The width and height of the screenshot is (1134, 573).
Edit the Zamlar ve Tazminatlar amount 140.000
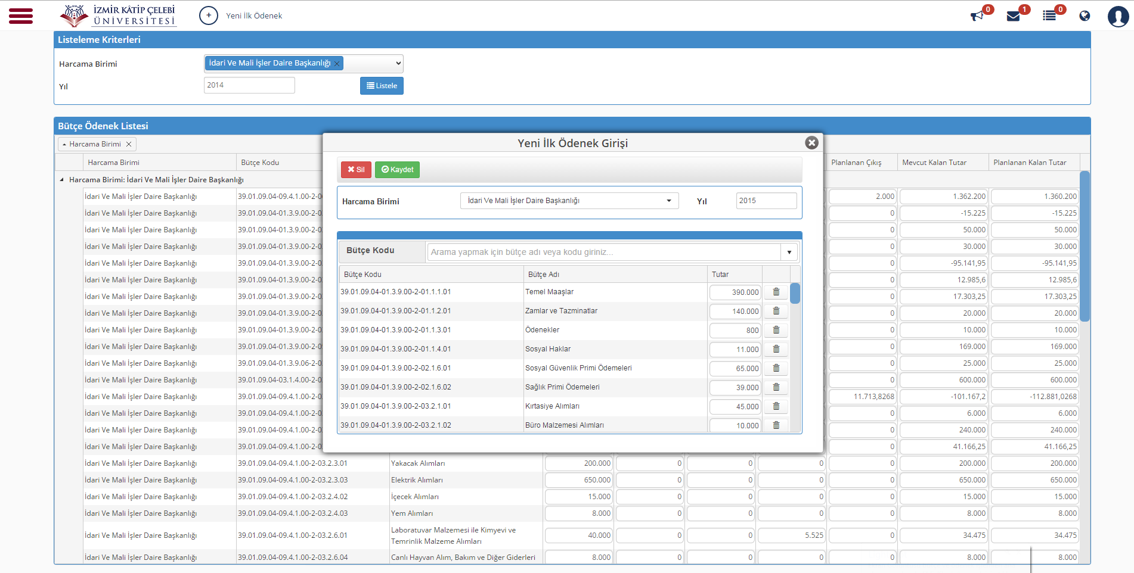tap(735, 312)
